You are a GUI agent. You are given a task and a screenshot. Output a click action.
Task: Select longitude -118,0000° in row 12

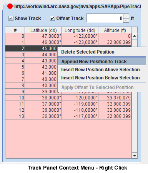pos(80,110)
